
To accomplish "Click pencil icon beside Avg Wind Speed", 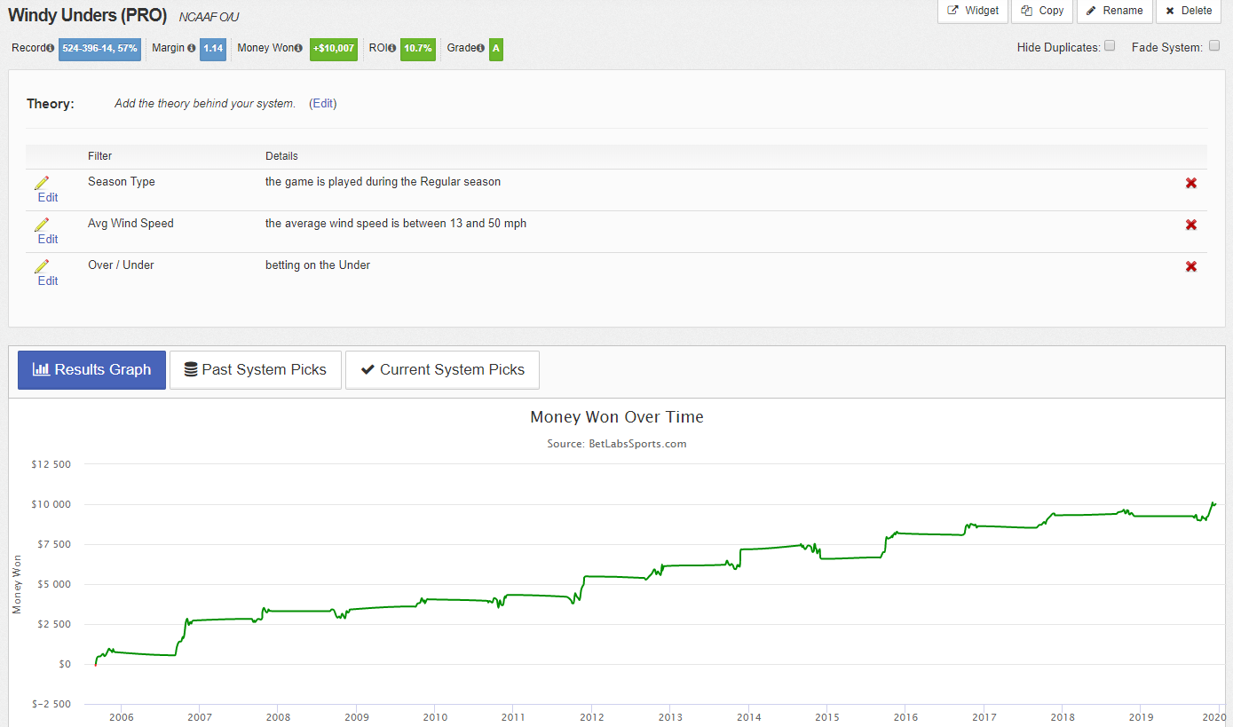I will point(42,225).
